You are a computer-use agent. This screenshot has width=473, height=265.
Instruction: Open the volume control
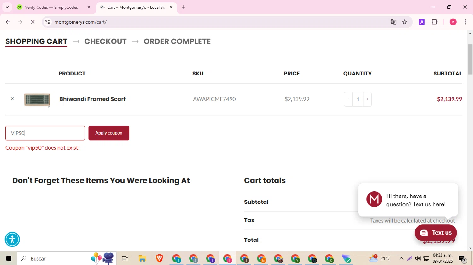(418, 258)
